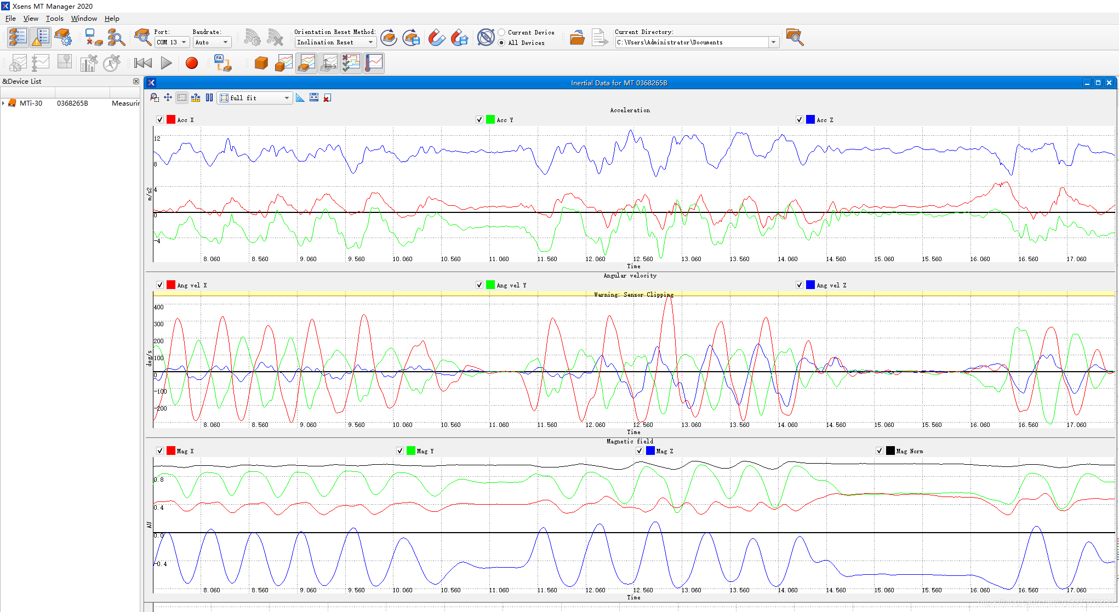The height and width of the screenshot is (612, 1119).
Task: Uncheck the Acc Y checkbox
Action: (479, 120)
